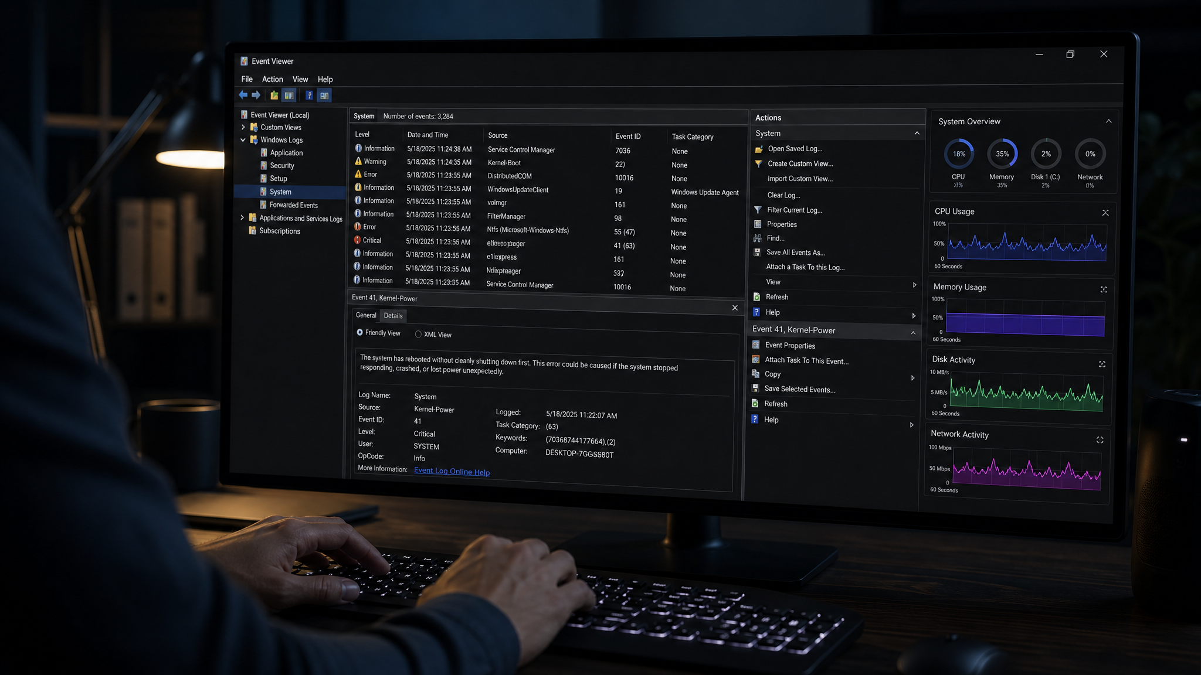Click the Network 0% gauge ring
This screenshot has height=675, width=1201.
tap(1090, 154)
